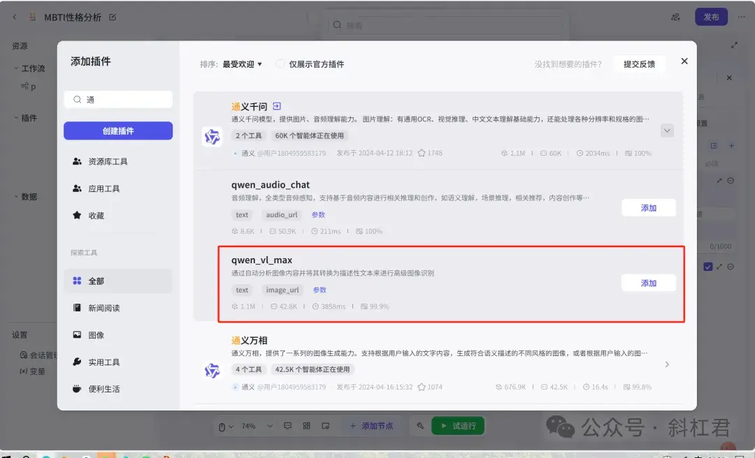Click the qwen_vl_max tool title
The image size is (755, 458).
(261, 260)
